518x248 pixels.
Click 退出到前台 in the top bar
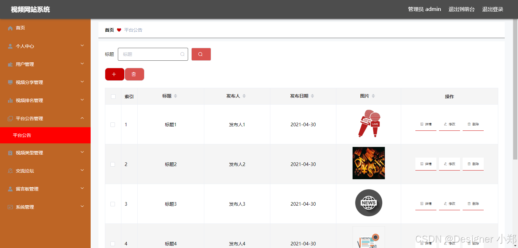tap(461, 9)
